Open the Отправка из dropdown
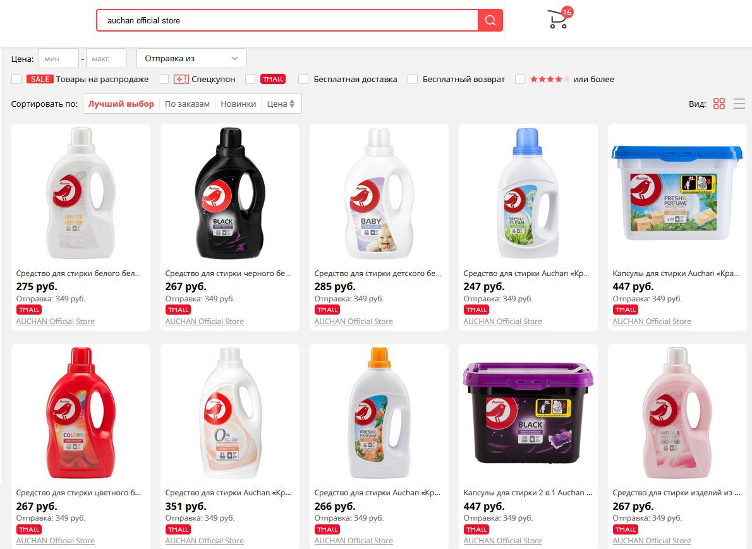The width and height of the screenshot is (752, 549). [x=191, y=59]
